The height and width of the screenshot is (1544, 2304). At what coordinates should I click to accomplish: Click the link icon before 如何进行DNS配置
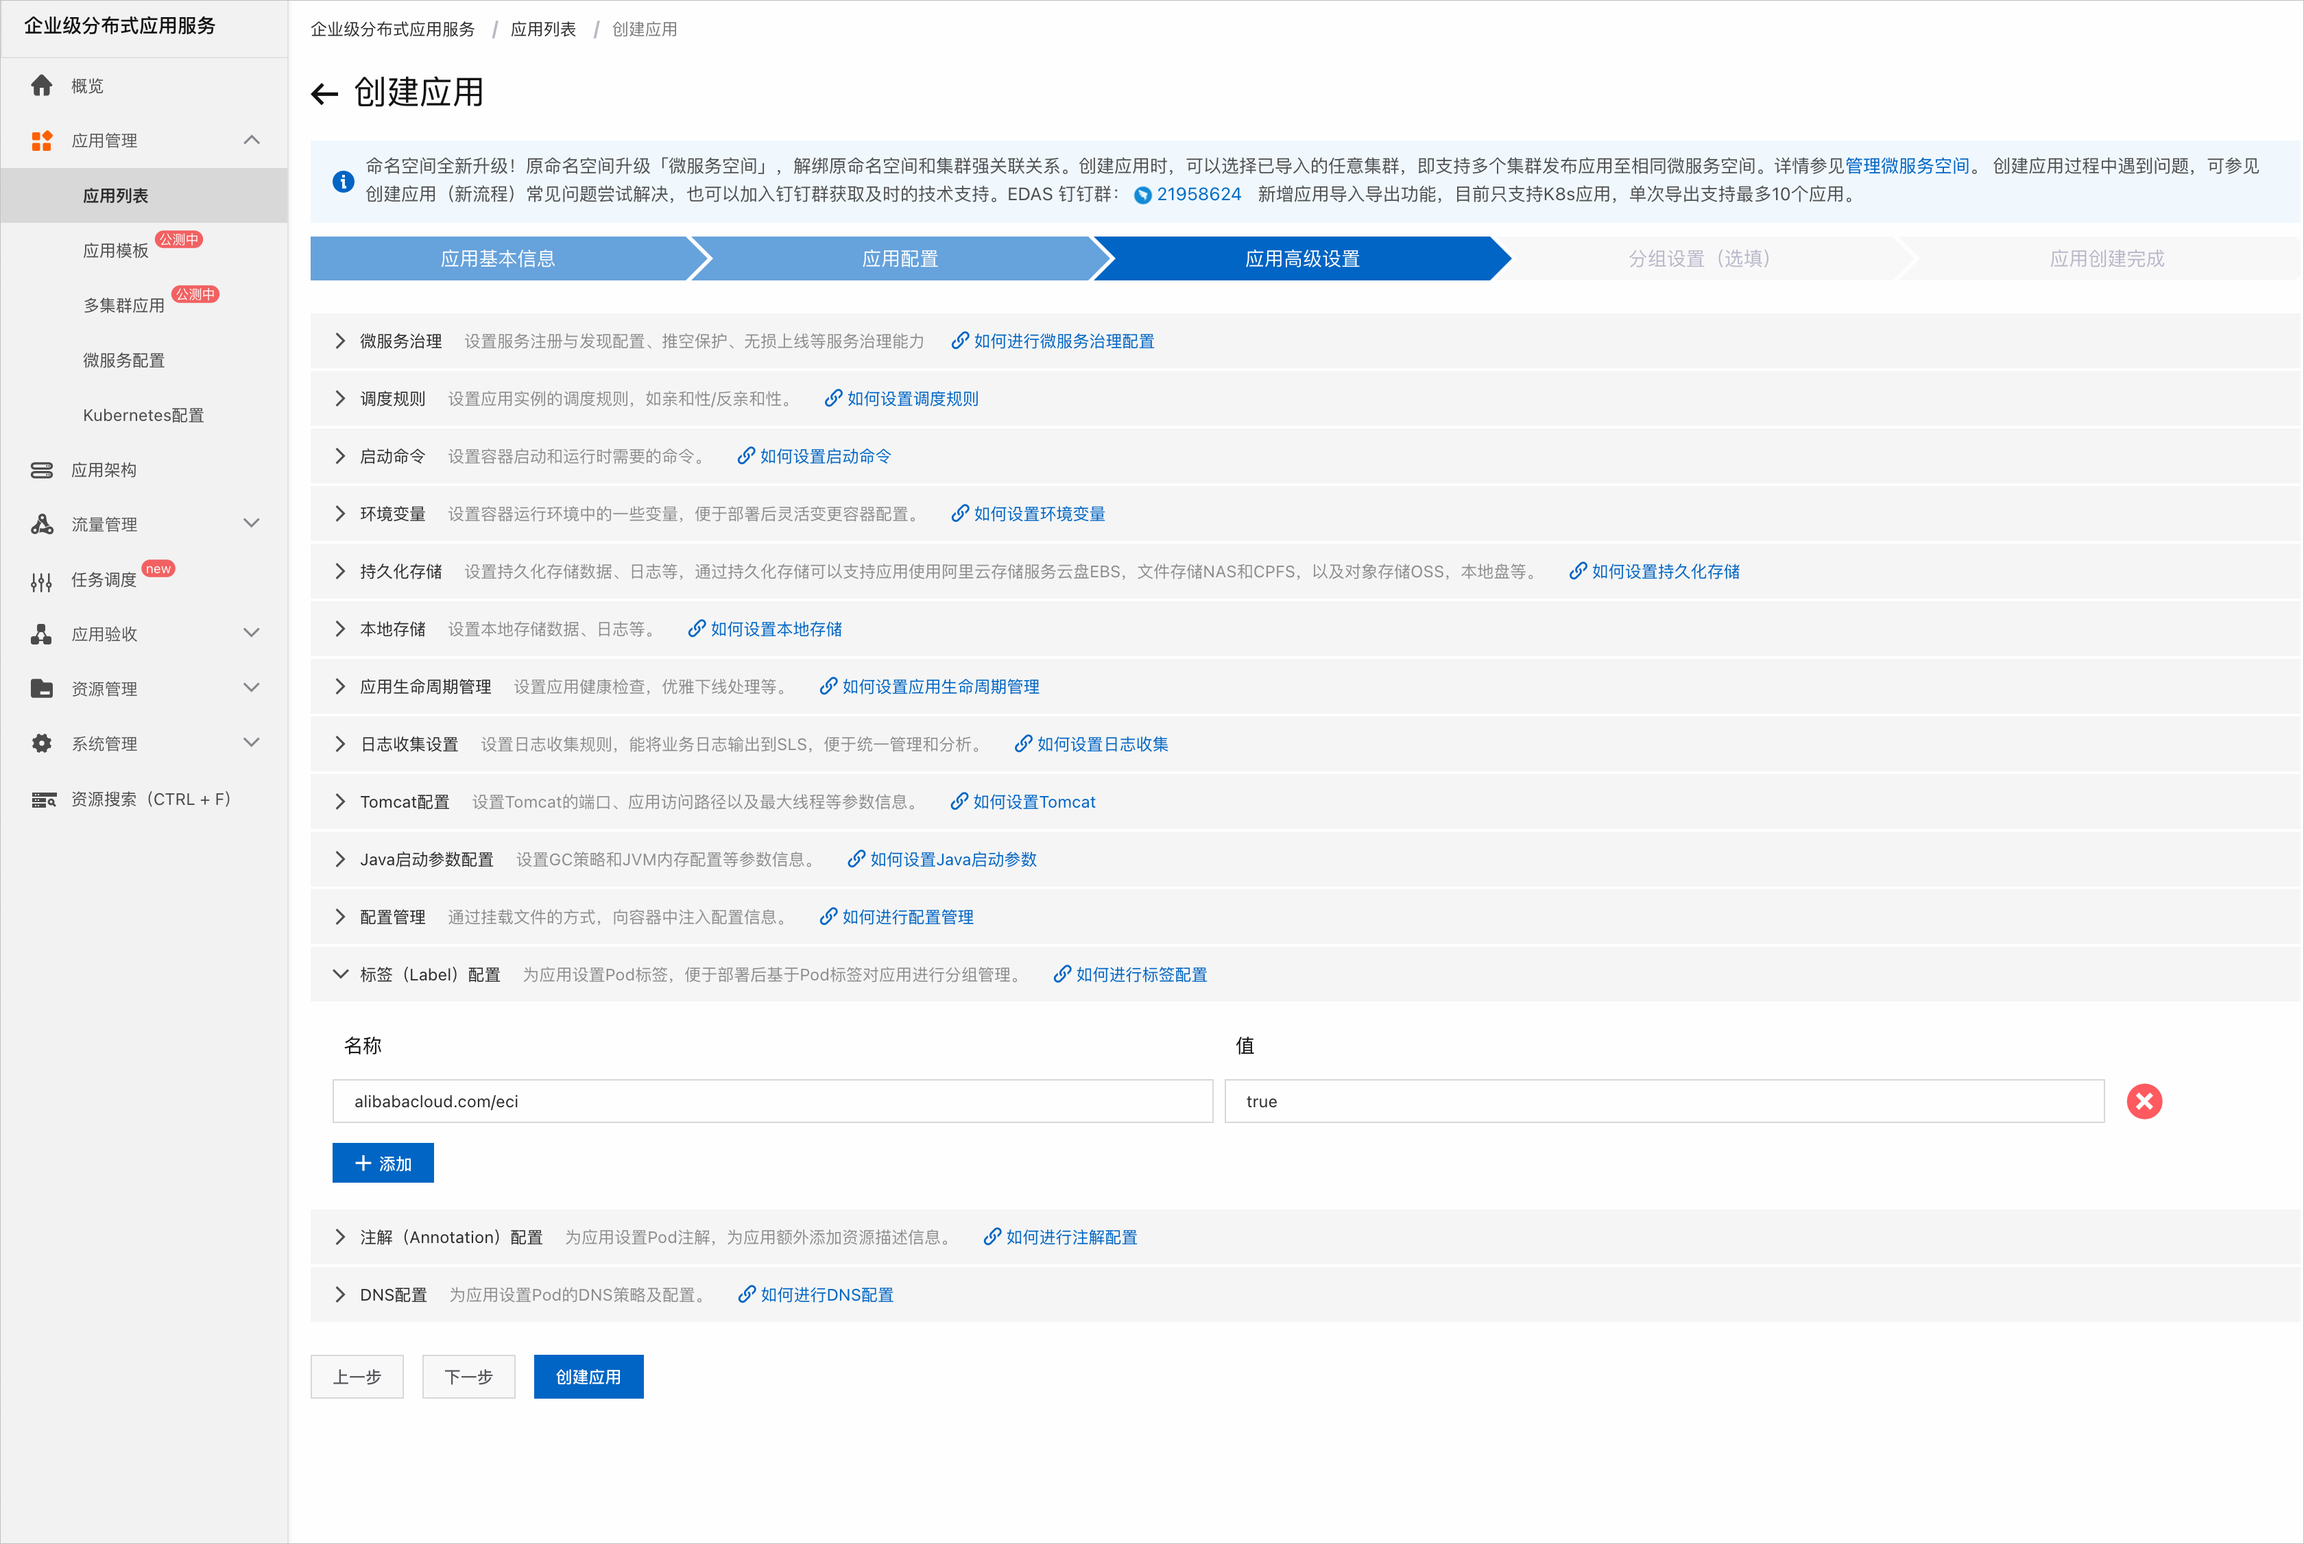coord(746,1294)
